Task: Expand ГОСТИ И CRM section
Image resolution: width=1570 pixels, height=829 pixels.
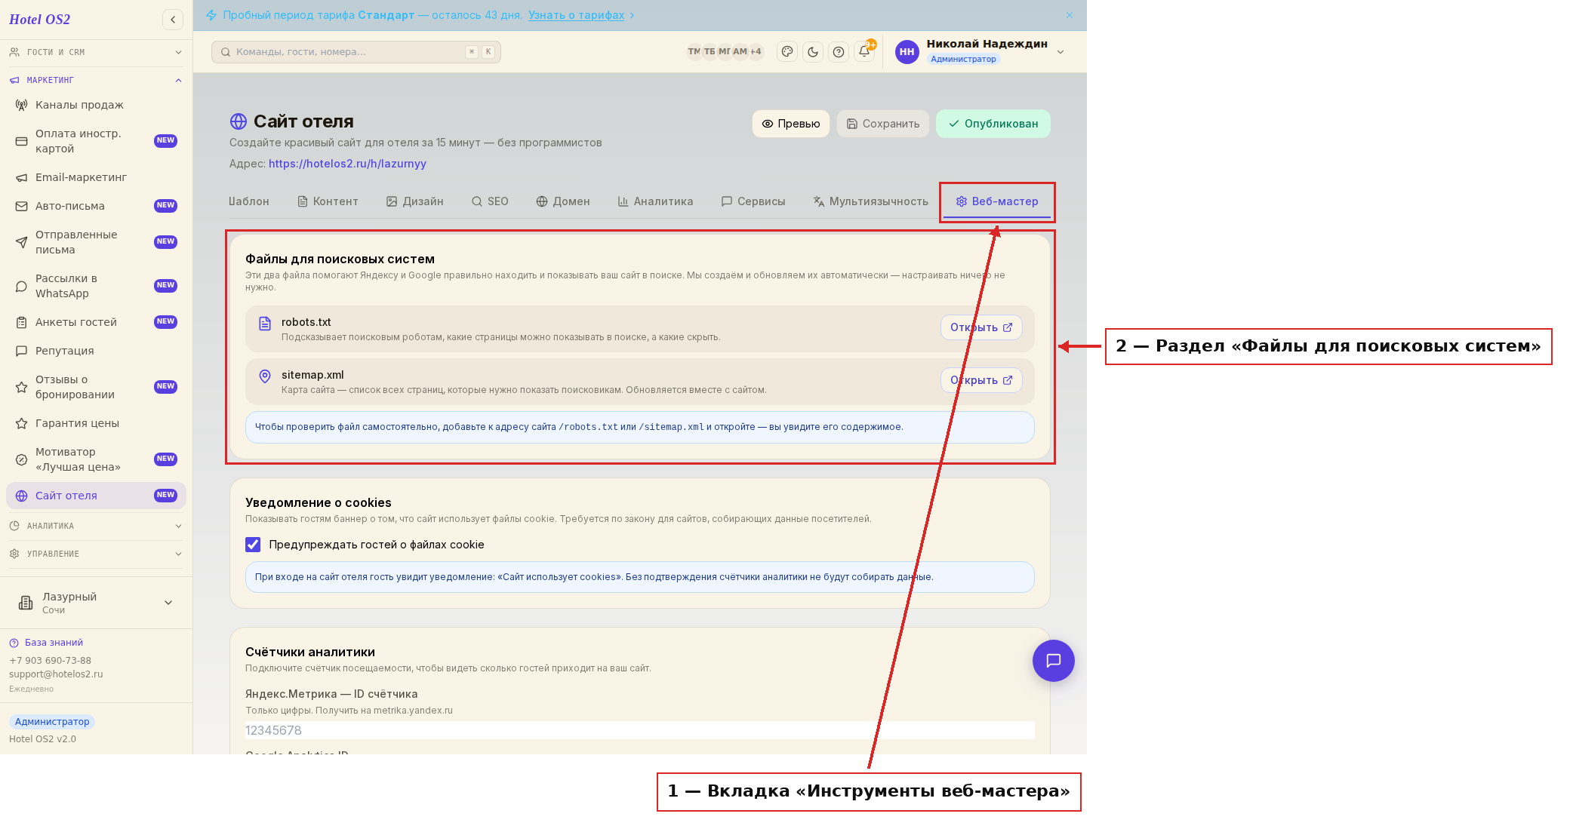Action: (96, 52)
